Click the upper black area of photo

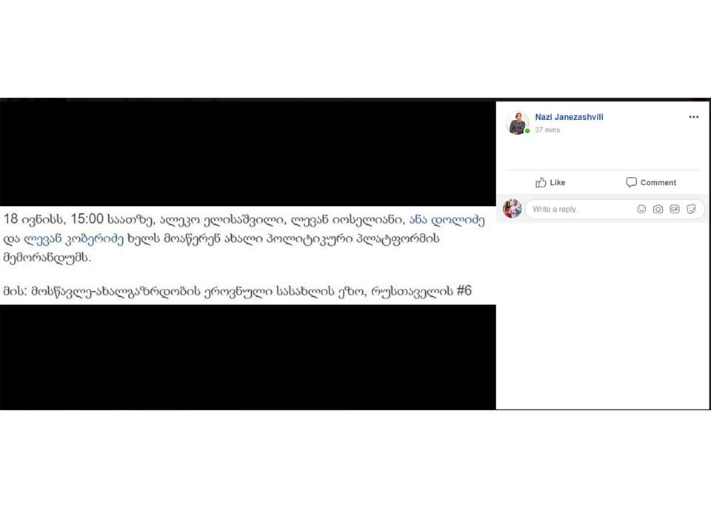pos(247,152)
